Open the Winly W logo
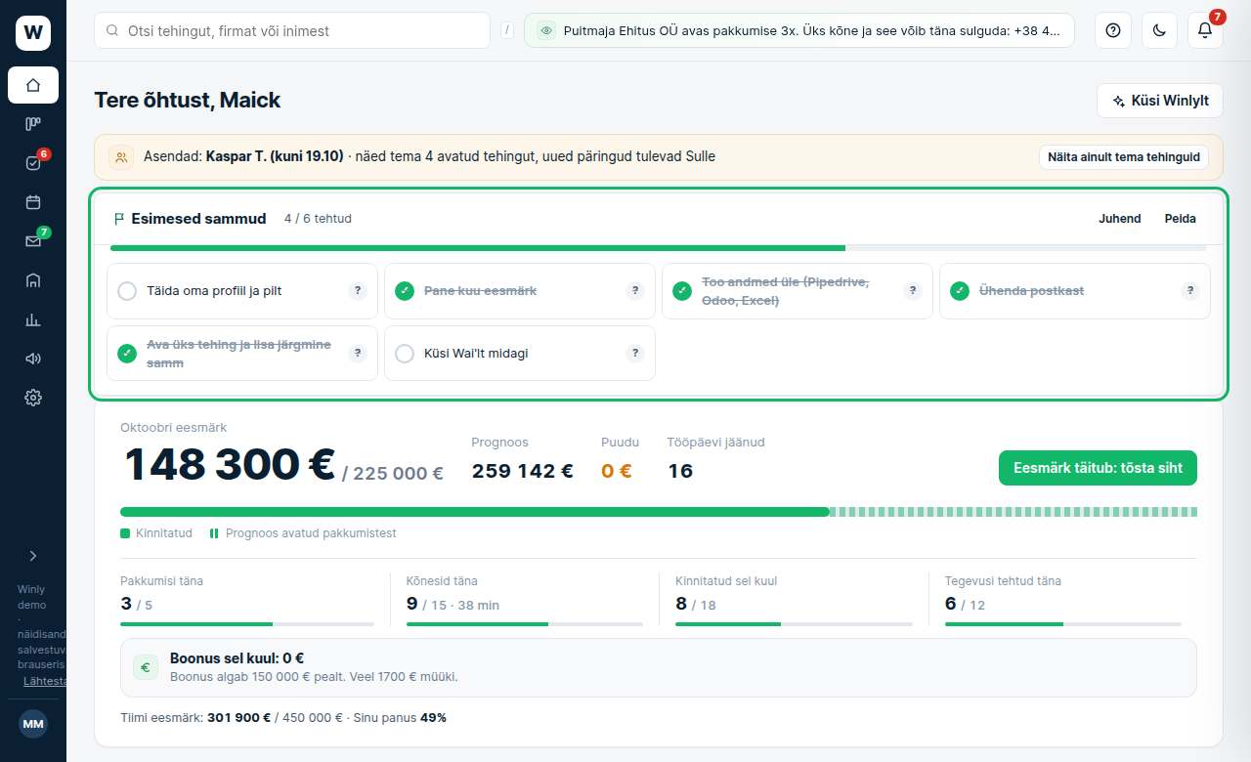The width and height of the screenshot is (1251, 762). 33,33
